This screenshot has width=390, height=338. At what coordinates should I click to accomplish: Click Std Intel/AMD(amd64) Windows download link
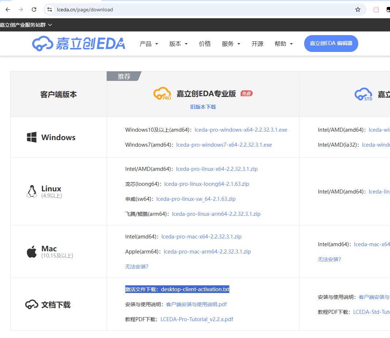point(379,130)
